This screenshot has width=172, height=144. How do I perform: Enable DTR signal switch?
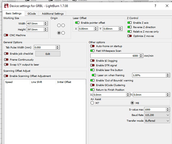[92, 65]
